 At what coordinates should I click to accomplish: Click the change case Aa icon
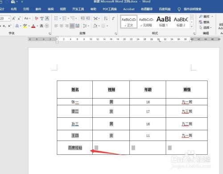[x=26, y=18]
